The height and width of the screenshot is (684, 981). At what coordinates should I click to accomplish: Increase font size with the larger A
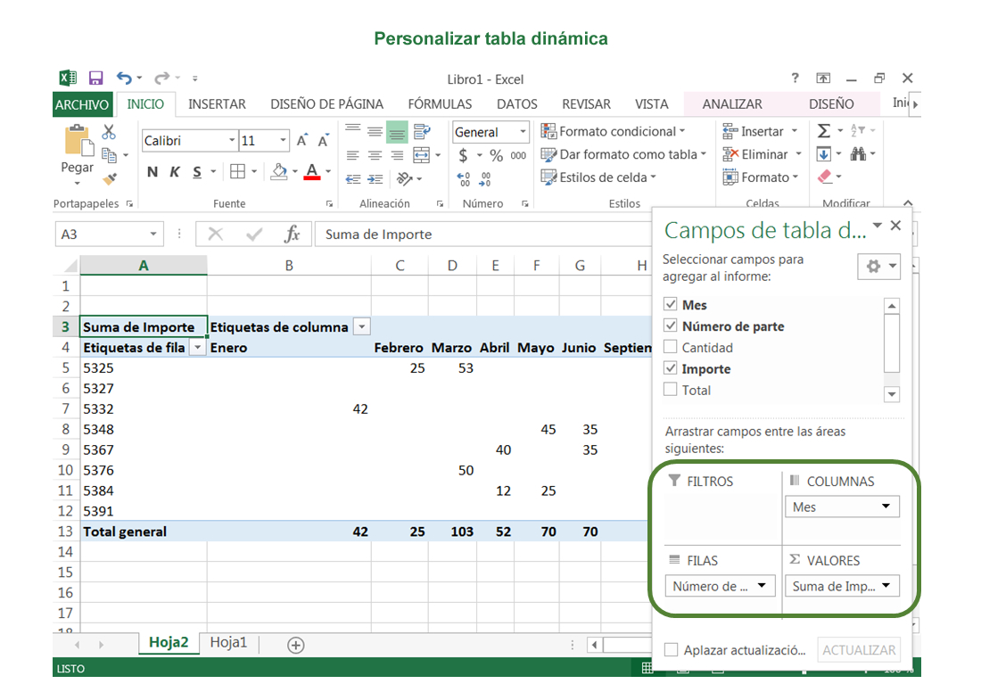point(301,140)
